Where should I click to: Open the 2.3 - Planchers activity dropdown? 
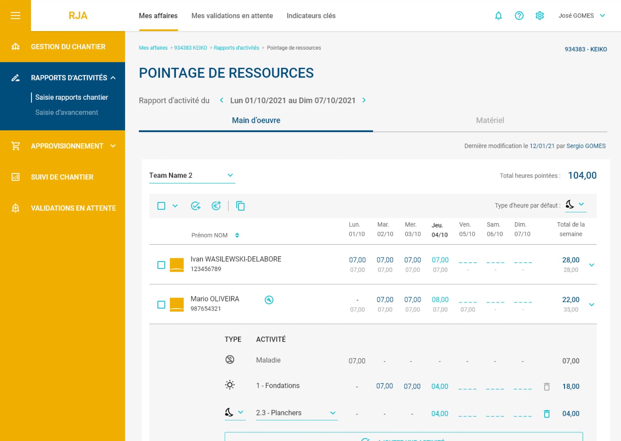[x=297, y=413]
